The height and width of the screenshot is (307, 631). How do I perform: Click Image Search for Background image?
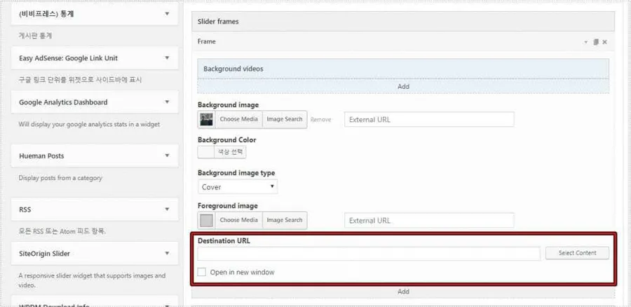click(x=285, y=119)
